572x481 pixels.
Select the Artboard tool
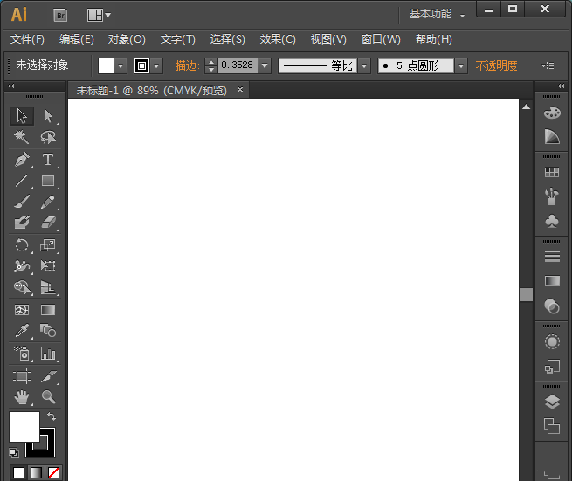(x=22, y=376)
